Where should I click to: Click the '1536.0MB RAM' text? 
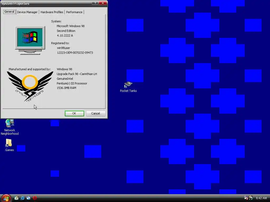coord(66,88)
